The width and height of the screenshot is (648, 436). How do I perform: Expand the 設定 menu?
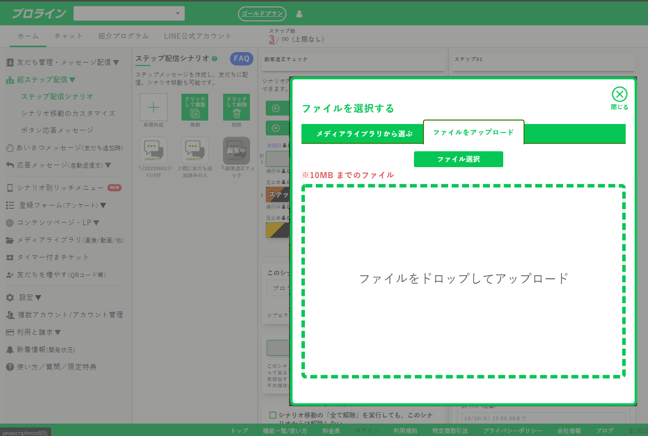24,298
